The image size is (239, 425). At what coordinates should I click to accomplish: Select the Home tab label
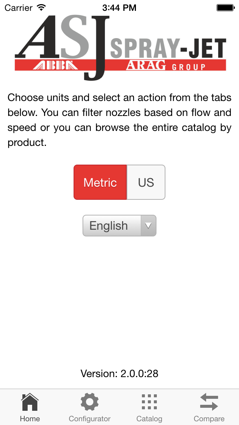click(30, 419)
